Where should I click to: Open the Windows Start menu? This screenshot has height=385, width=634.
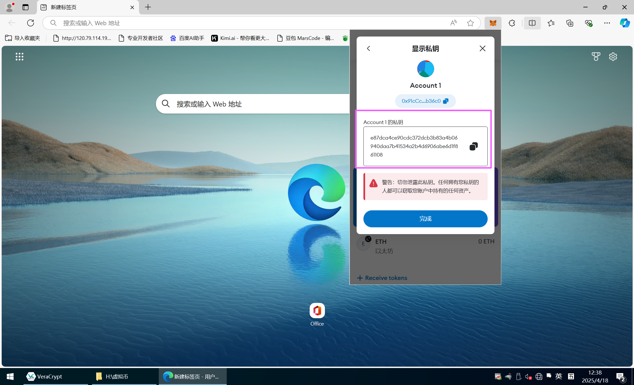click(x=10, y=377)
